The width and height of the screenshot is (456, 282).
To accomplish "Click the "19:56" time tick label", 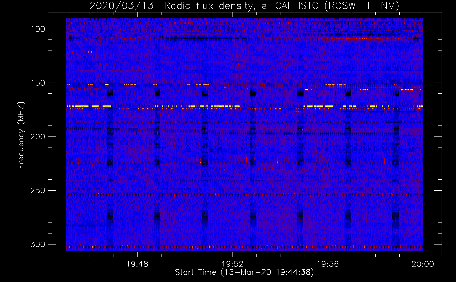I will [328, 264].
